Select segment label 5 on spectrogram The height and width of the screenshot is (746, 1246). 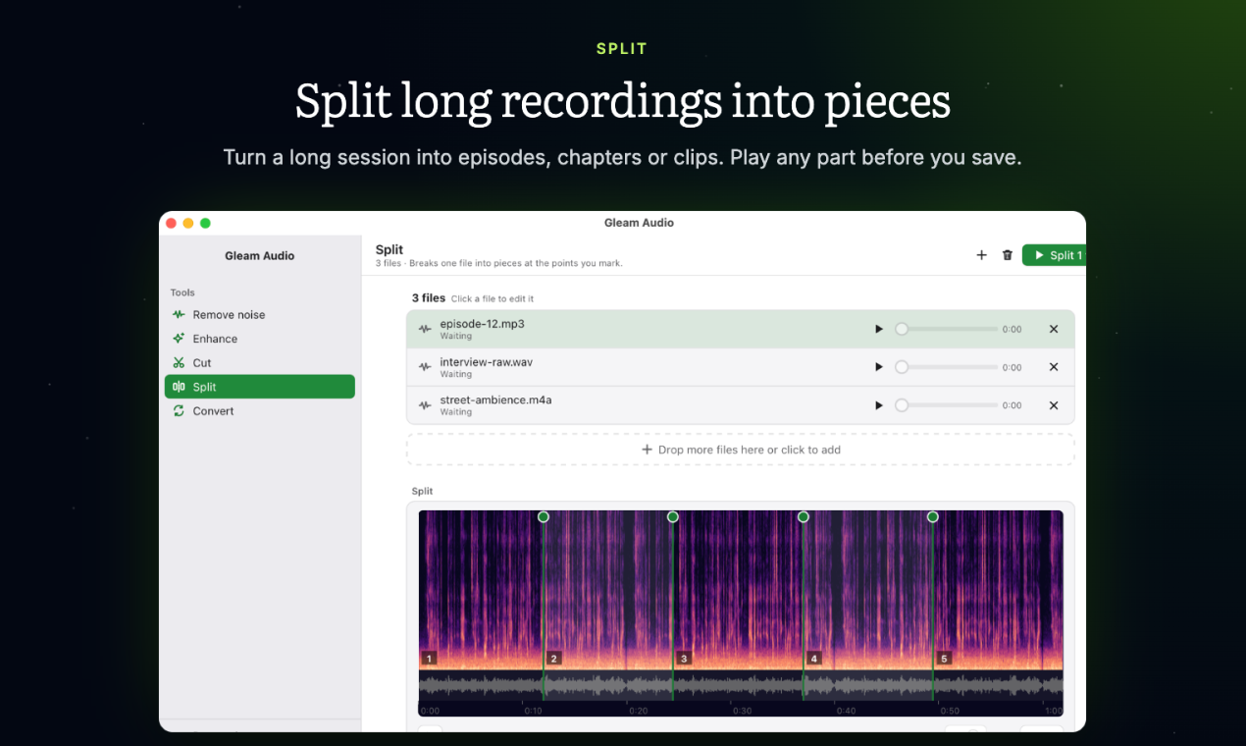pyautogui.click(x=944, y=659)
